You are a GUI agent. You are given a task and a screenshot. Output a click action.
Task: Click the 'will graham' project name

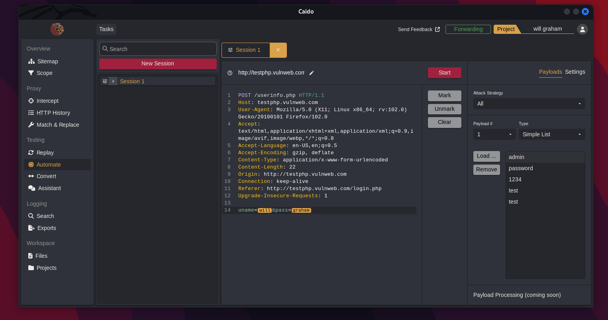pos(548,29)
